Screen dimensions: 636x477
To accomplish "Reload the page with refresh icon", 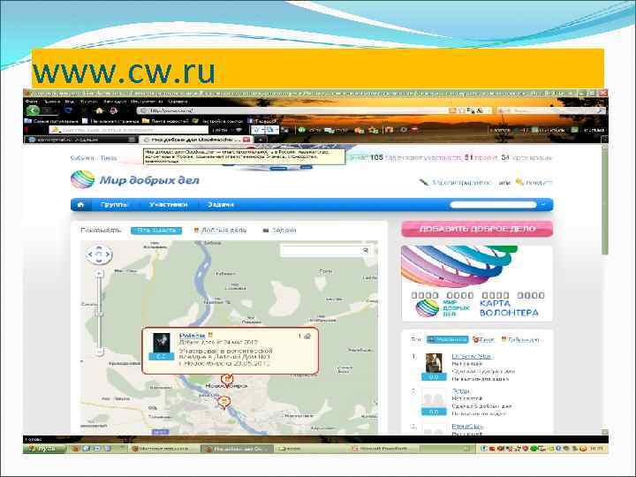I will 69,110.
